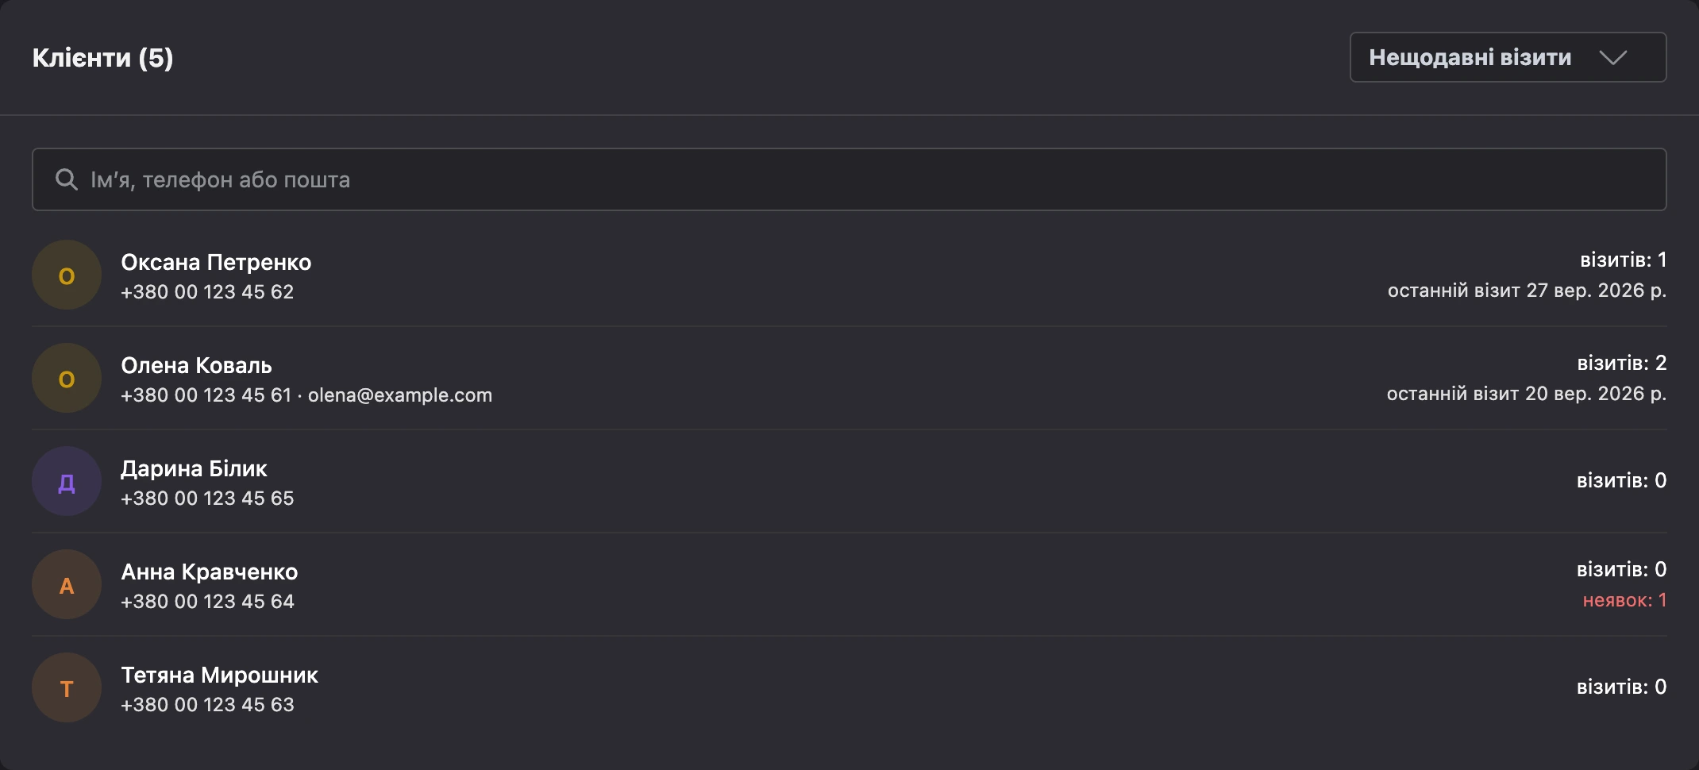Click olena@example.com email text
The width and height of the screenshot is (1699, 770).
tap(400, 395)
